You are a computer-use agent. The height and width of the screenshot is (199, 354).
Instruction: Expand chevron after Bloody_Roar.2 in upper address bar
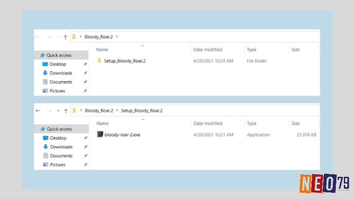(117, 37)
